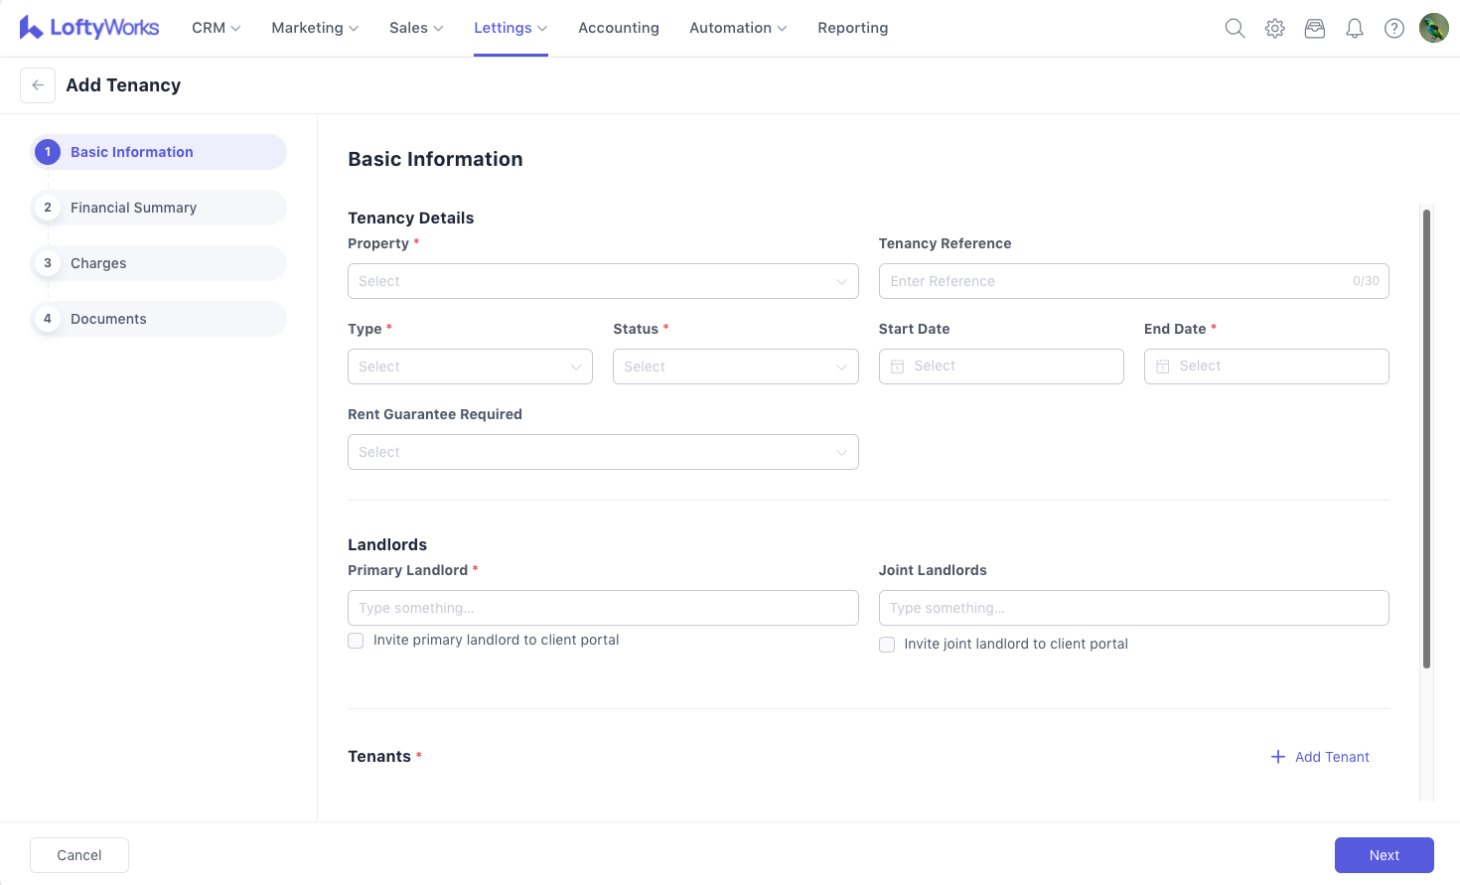Open the inbox tray icon

[x=1314, y=29]
